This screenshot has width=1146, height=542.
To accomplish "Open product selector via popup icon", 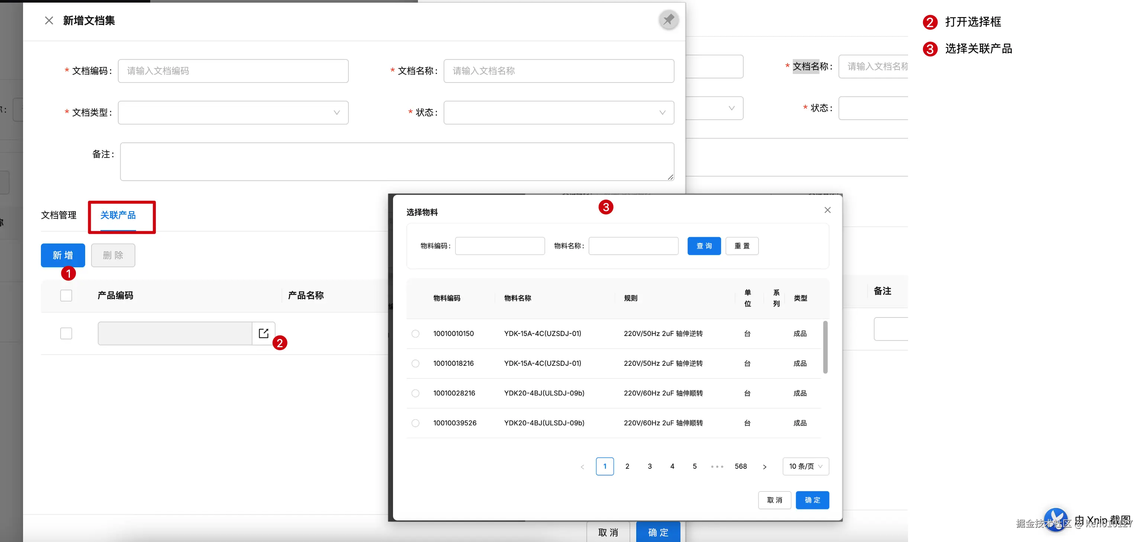I will (x=263, y=333).
